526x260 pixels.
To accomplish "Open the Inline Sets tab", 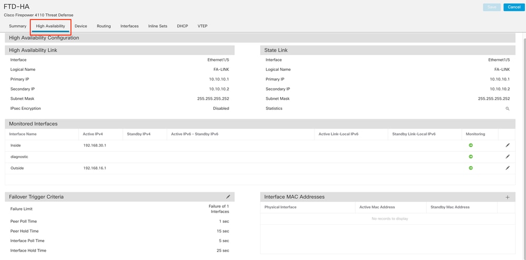I will (x=157, y=26).
